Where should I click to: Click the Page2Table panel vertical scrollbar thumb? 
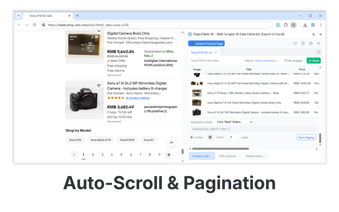click(x=320, y=138)
